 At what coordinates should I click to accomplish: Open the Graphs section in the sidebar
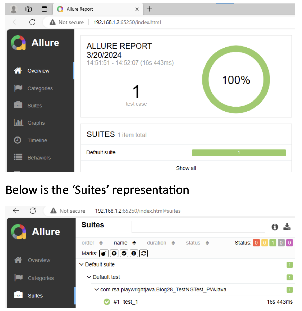click(36, 123)
